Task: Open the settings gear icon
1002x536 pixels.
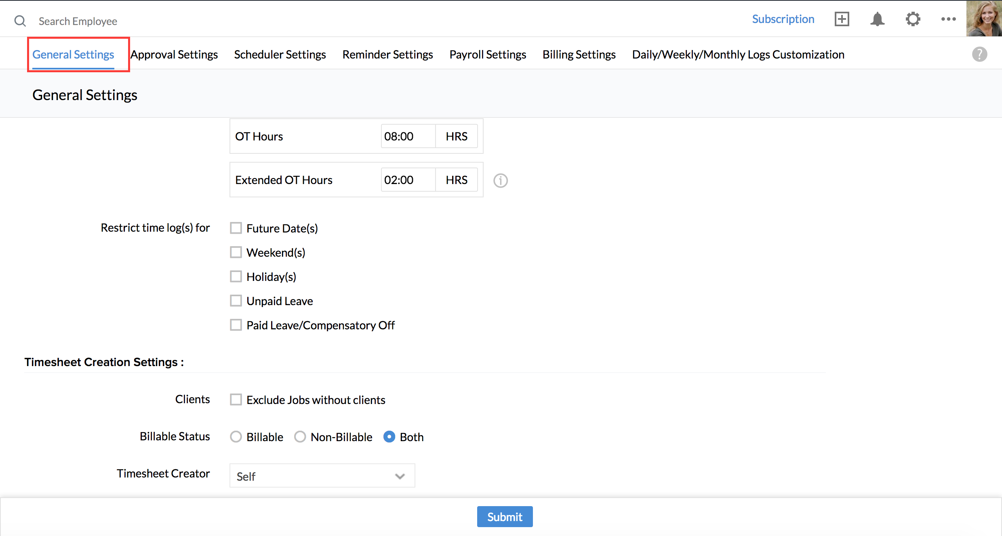Action: point(913,19)
